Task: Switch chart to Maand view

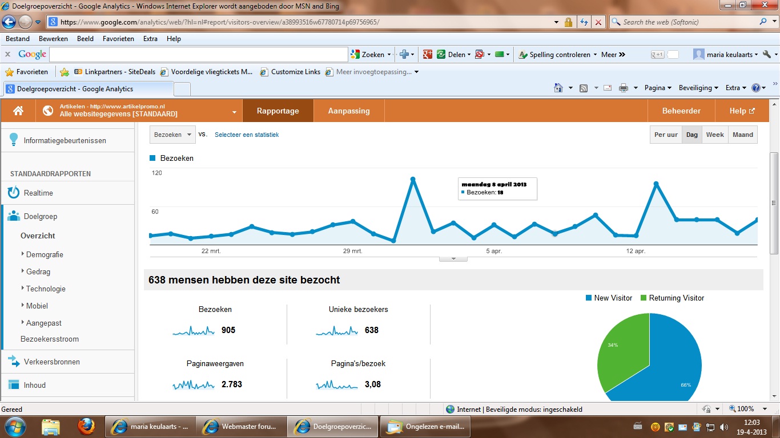Action: (x=743, y=135)
